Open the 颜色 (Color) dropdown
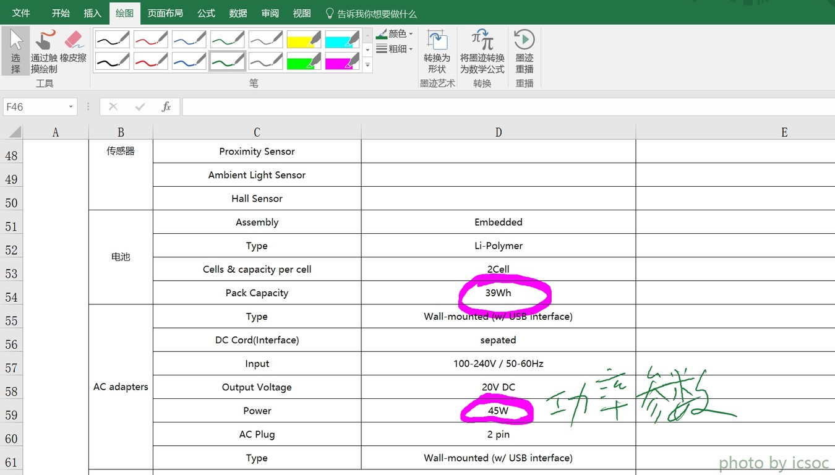 395,33
